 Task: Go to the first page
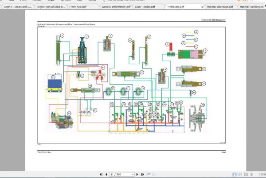point(101,174)
